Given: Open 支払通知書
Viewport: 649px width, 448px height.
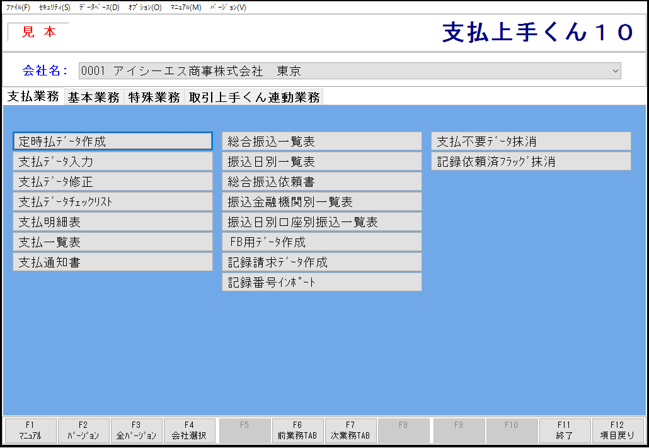Looking at the screenshot, I should [x=113, y=262].
